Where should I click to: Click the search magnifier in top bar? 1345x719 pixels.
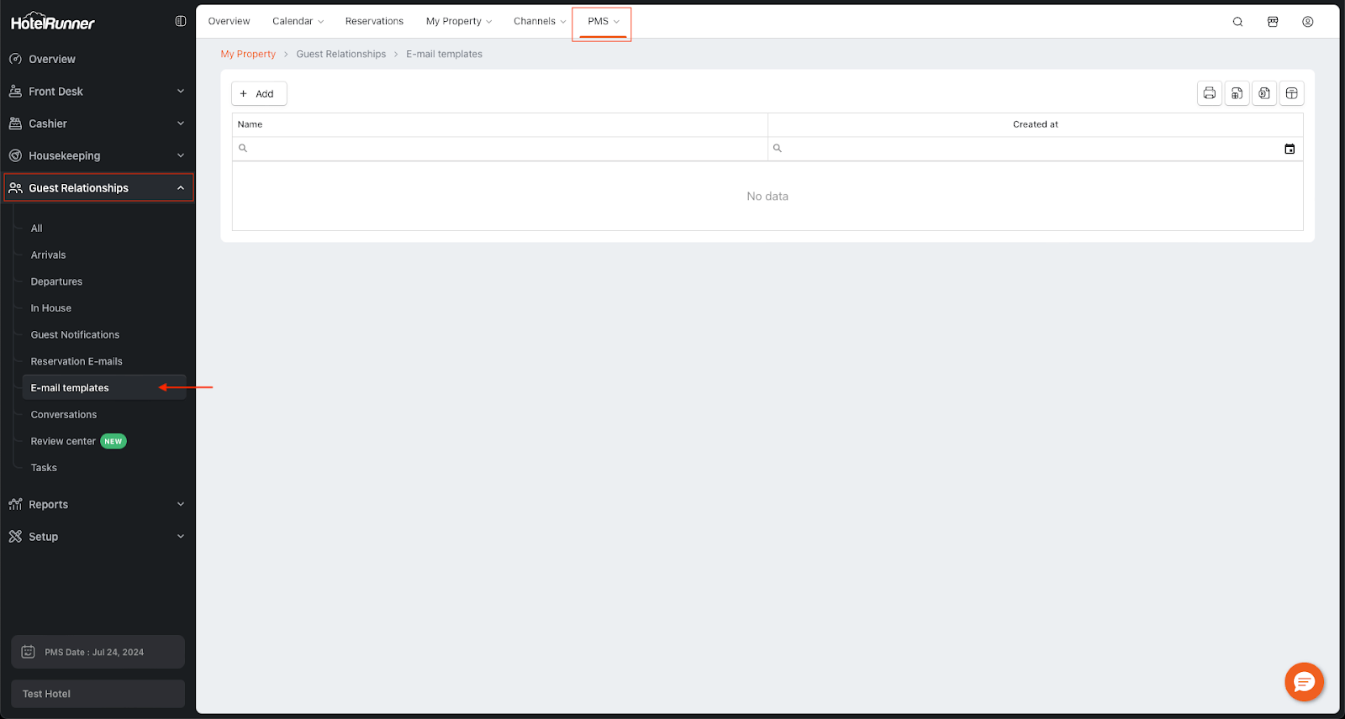1237,22
